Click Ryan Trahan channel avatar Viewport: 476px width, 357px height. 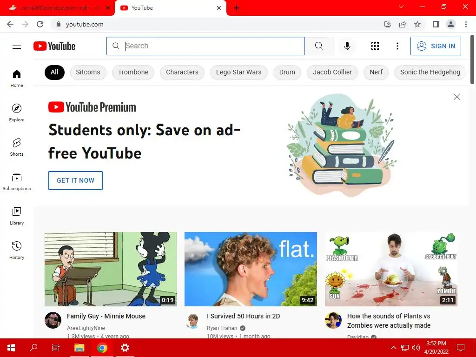coord(193,321)
